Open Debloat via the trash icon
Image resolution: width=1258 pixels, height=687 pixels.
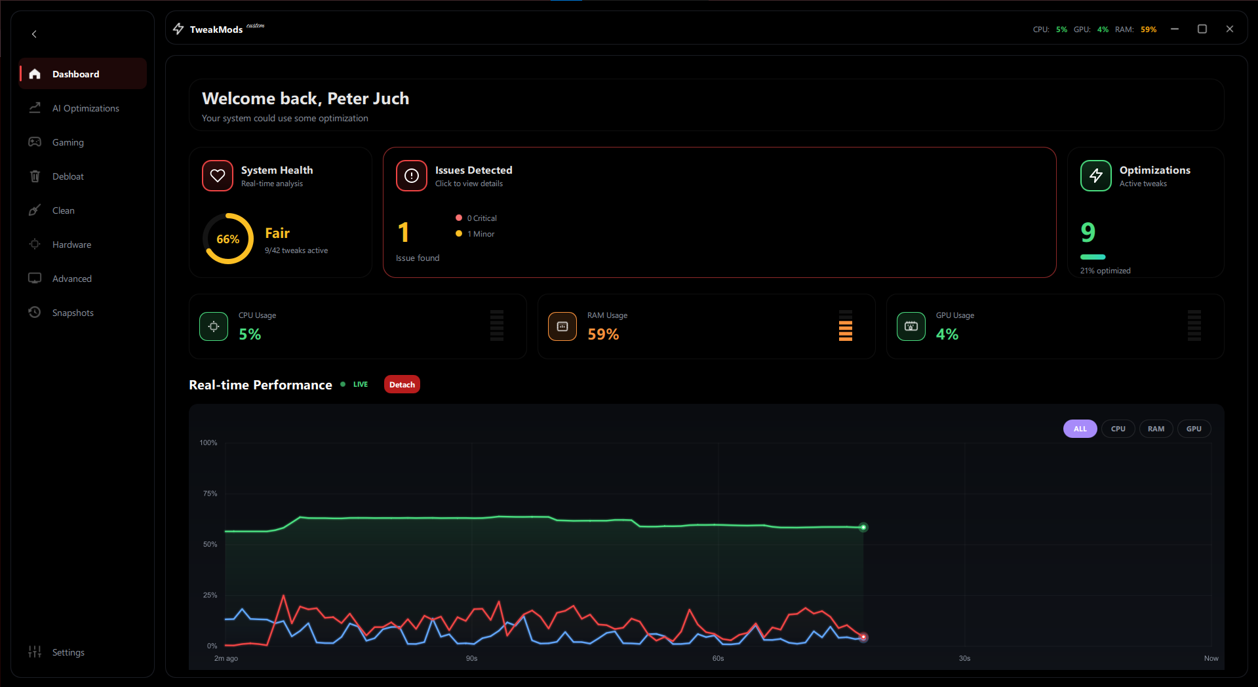(x=35, y=176)
